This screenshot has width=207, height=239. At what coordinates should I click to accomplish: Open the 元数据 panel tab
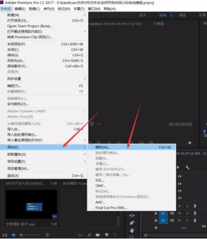tap(158, 24)
